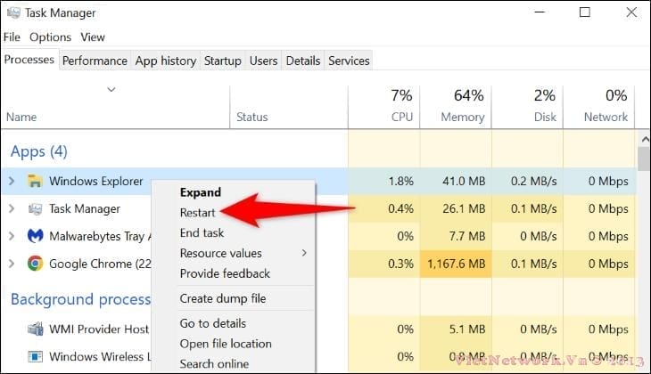The width and height of the screenshot is (651, 374).
Task: Expand the Windows Explorer process group
Action: [12, 182]
